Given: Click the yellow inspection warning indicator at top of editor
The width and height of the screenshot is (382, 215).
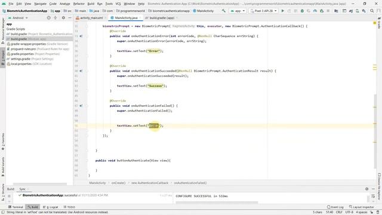Looking at the screenshot, I should click(375, 23).
